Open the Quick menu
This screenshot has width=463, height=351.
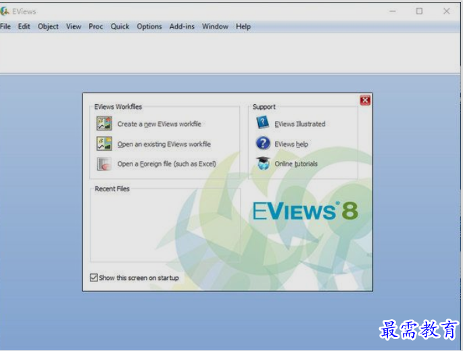(120, 26)
